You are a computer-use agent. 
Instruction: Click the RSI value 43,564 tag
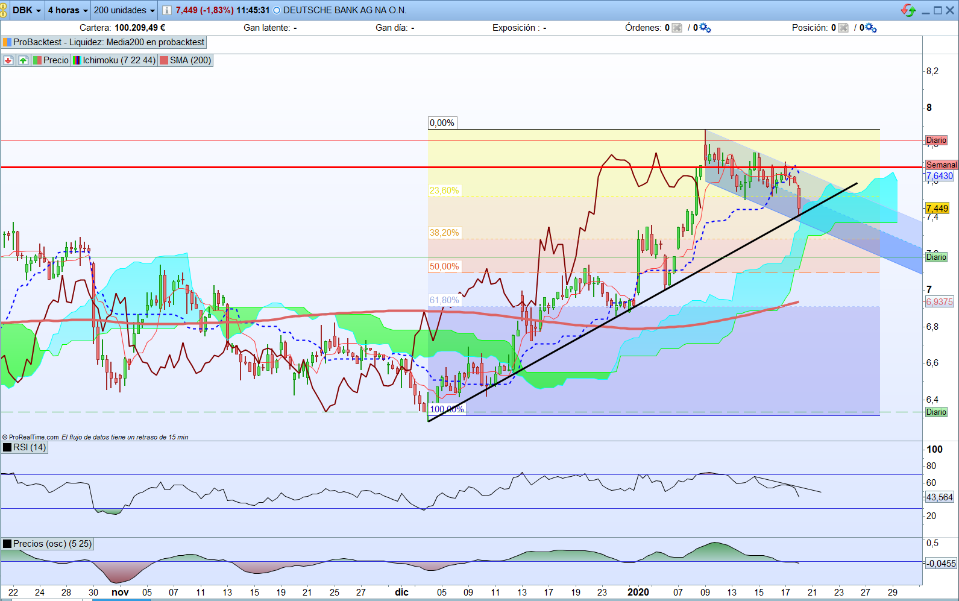pos(940,497)
